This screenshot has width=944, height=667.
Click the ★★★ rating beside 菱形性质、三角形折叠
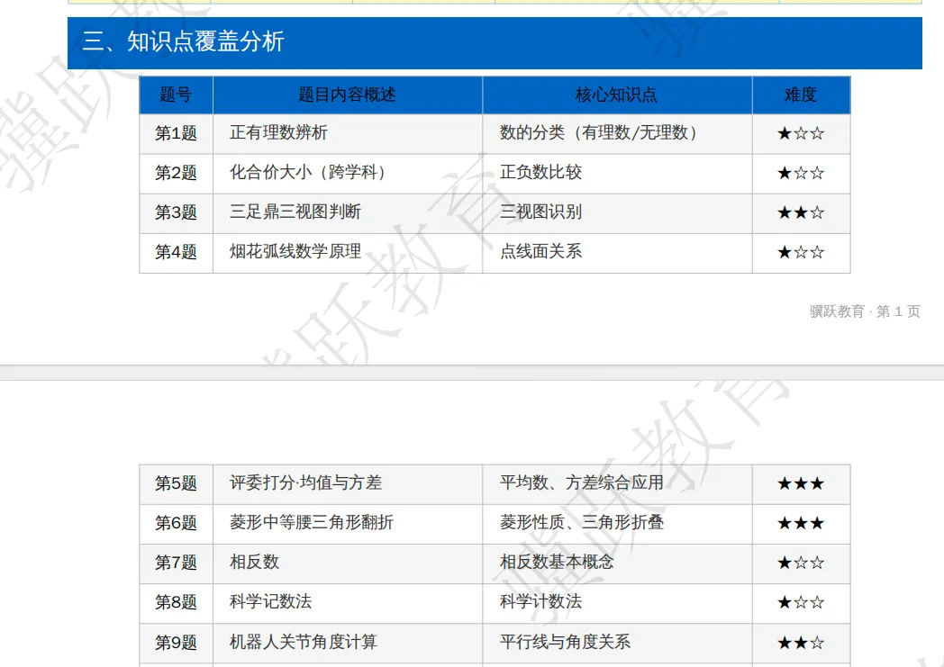click(x=800, y=523)
